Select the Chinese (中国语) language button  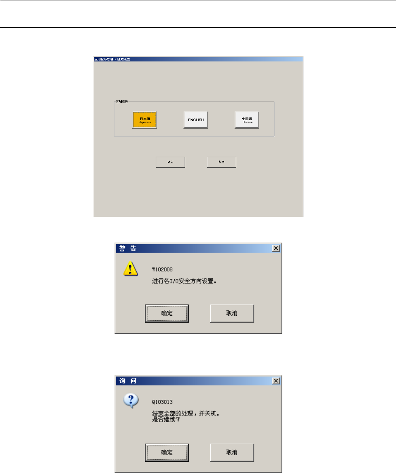[x=247, y=120]
